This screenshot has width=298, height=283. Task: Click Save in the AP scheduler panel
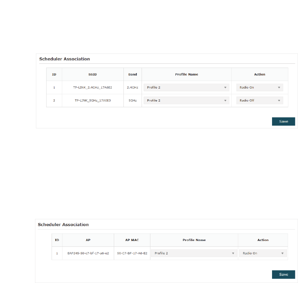click(x=284, y=275)
